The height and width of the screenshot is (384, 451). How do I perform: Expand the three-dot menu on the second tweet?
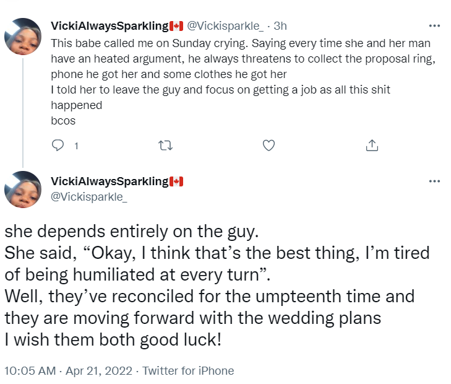click(x=434, y=181)
